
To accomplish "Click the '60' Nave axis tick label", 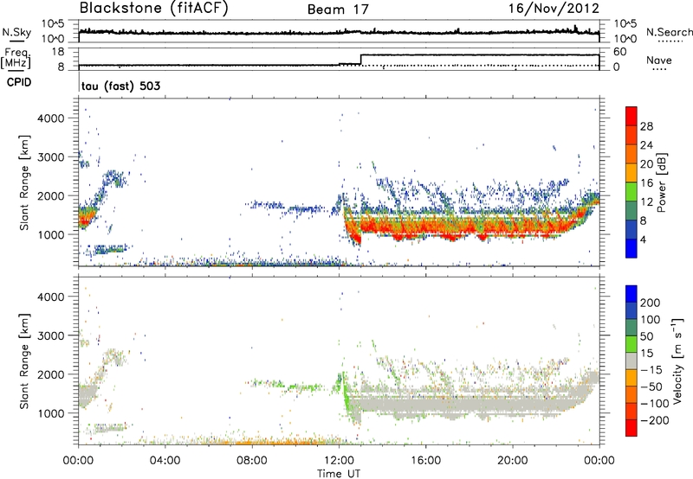I will pos(620,52).
